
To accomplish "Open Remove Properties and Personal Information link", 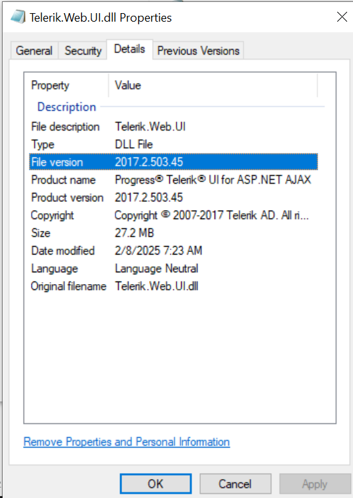I will (127, 442).
